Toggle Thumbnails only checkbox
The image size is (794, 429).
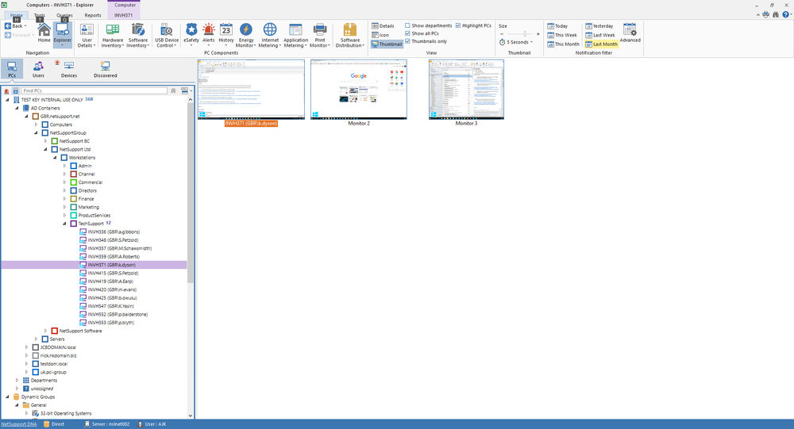[407, 41]
